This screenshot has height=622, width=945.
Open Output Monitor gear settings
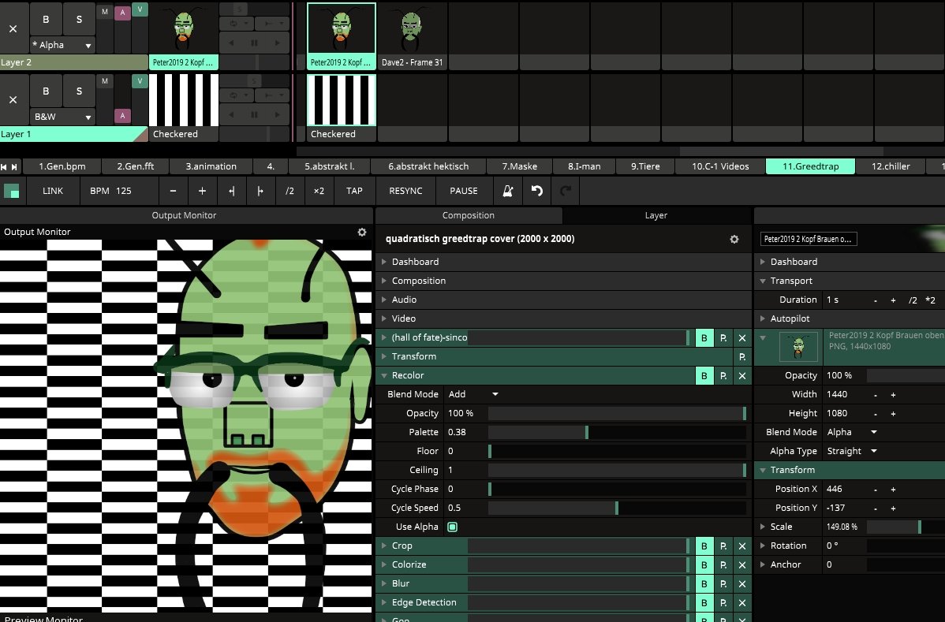[362, 232]
